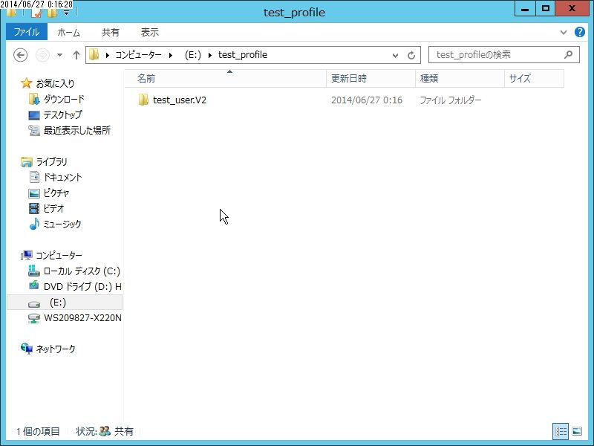Image resolution: width=594 pixels, height=446 pixels.
Task: Open the ビデオ library
Action: click(x=53, y=209)
